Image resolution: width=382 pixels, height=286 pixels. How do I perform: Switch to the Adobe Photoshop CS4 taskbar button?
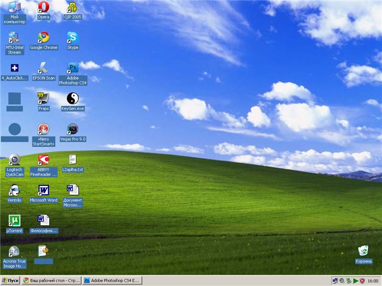(112, 281)
